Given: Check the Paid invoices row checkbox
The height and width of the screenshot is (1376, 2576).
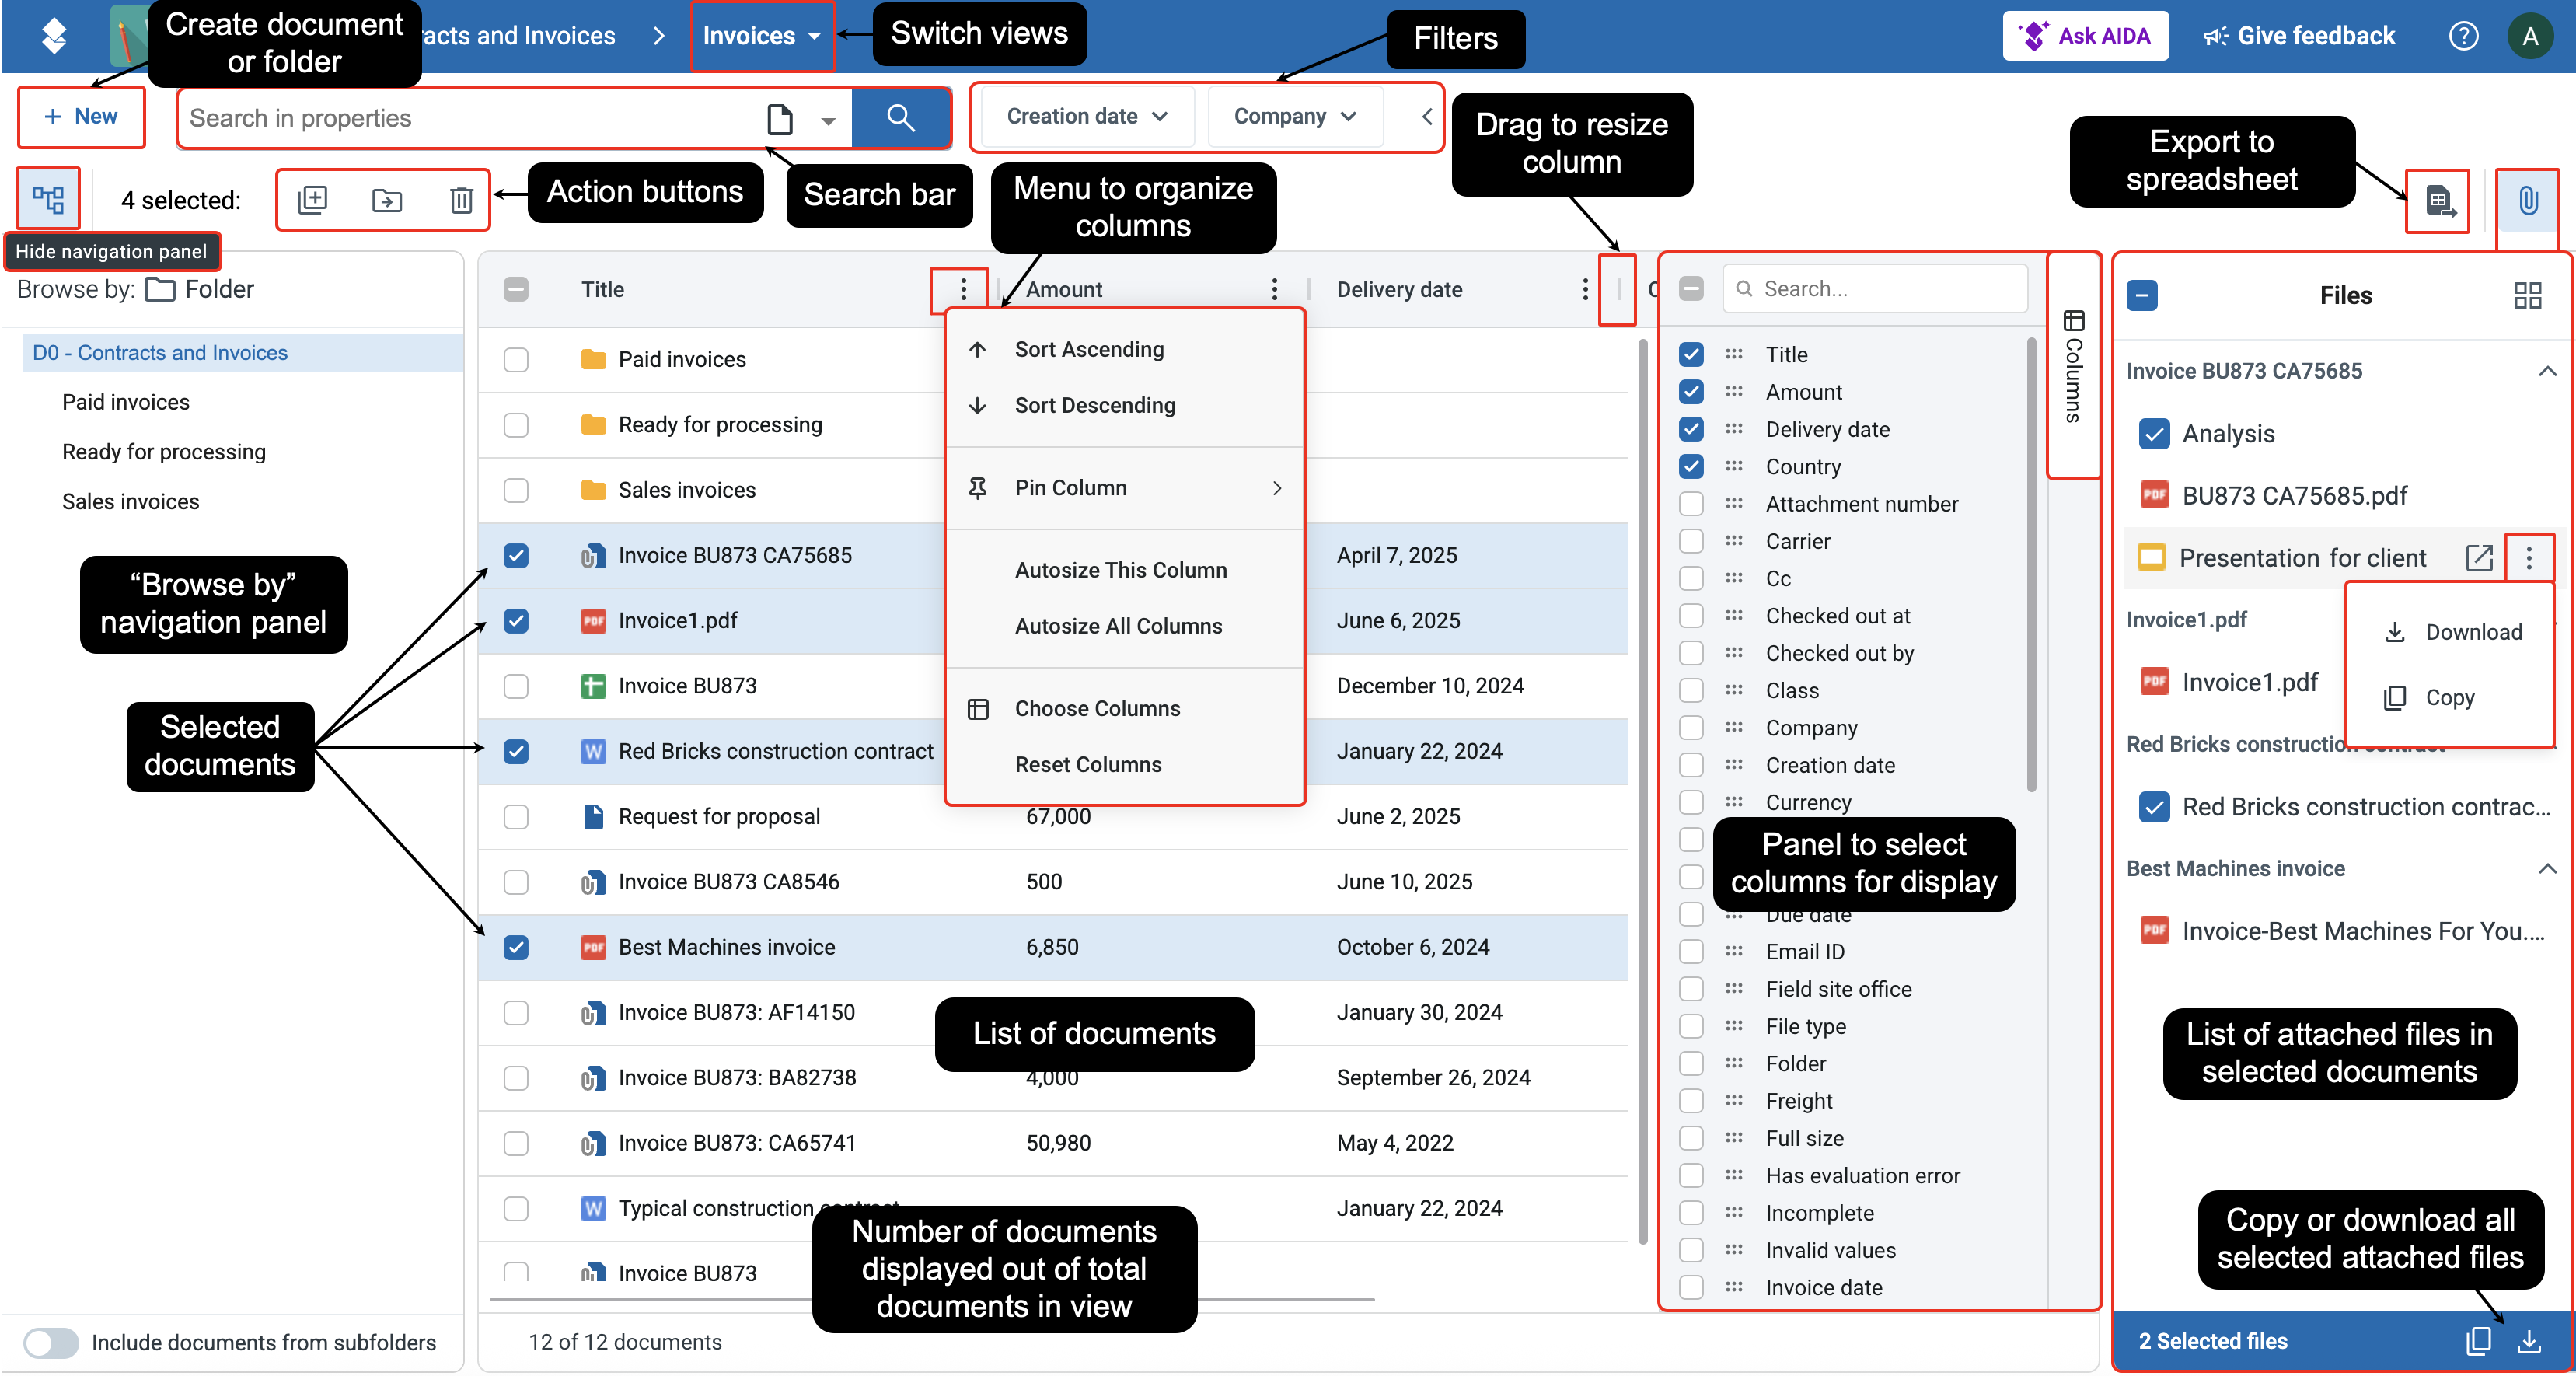Looking at the screenshot, I should coord(516,359).
